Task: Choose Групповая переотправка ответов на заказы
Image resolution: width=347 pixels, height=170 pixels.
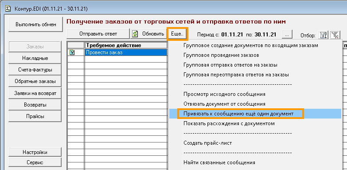Action: coord(236,75)
